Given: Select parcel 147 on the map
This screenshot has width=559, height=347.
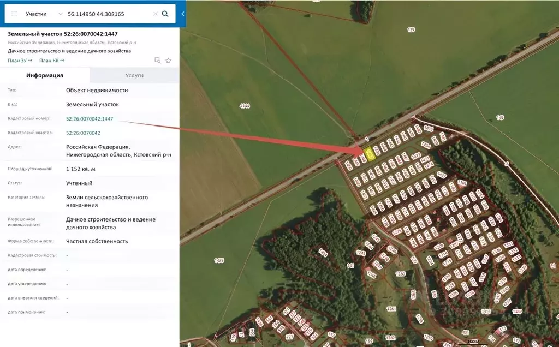Looking at the screenshot, I should [x=500, y=117].
